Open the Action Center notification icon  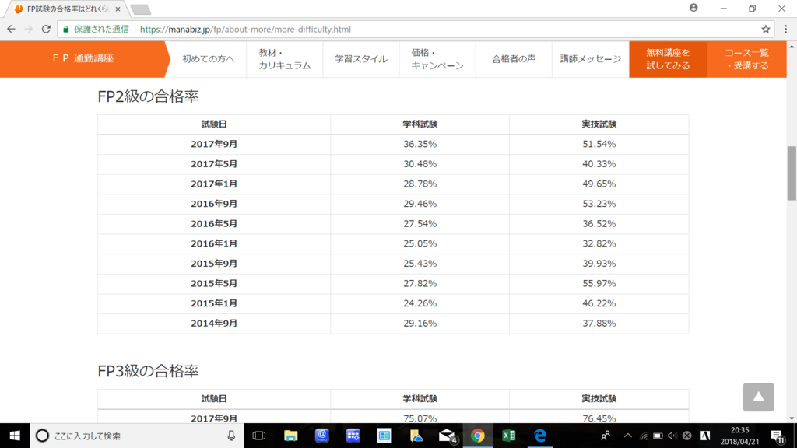coord(778,436)
